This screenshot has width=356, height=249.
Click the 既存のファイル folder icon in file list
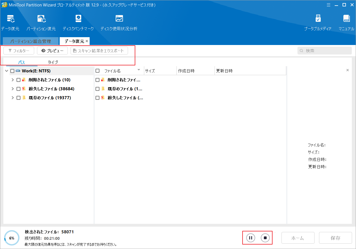point(103,89)
